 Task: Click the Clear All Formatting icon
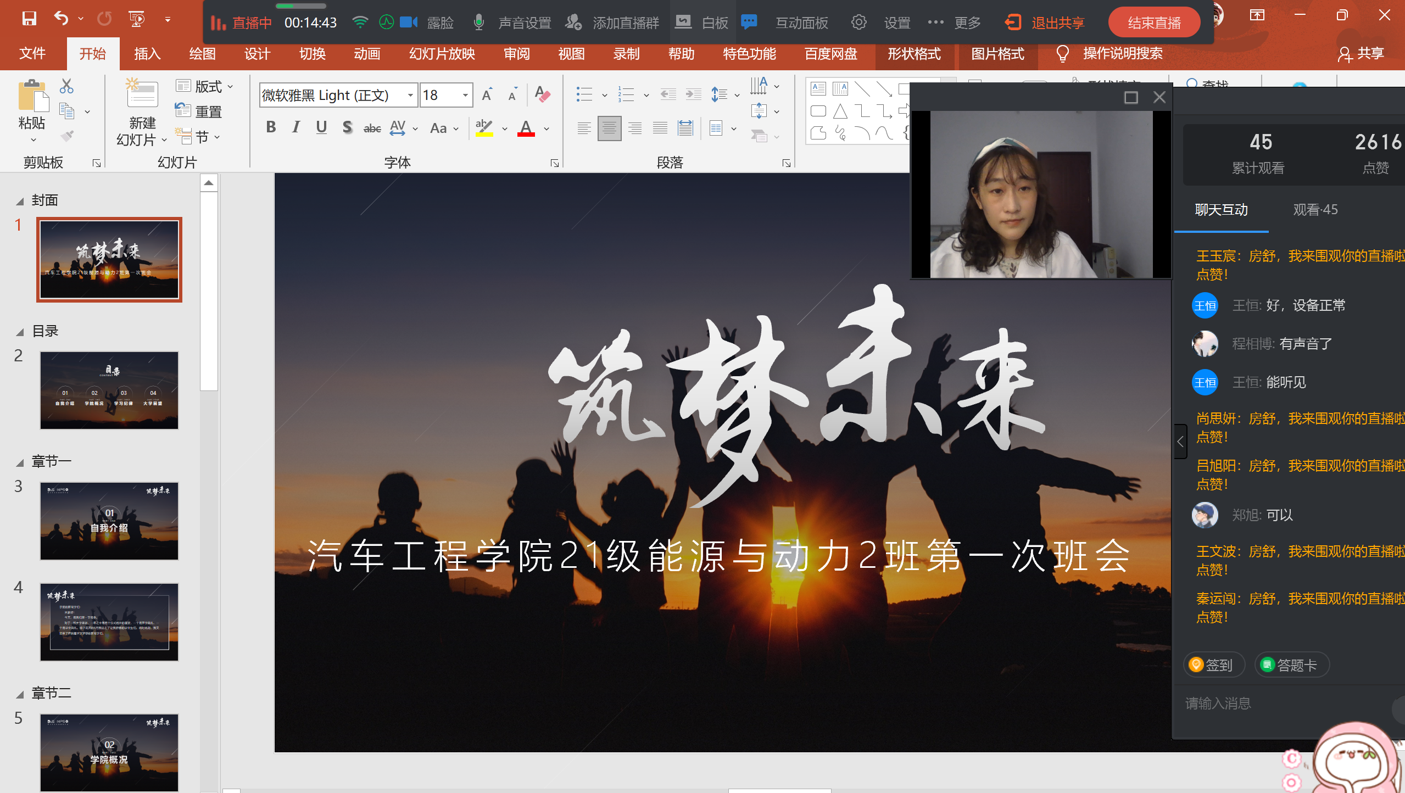pos(542,95)
